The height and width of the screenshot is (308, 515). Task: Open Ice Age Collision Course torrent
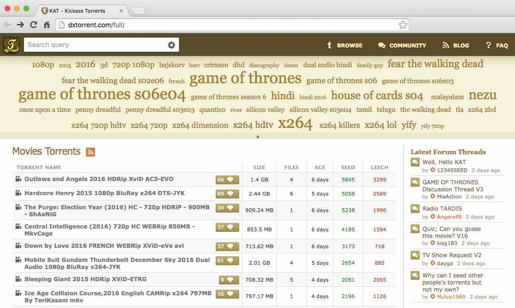point(118,297)
